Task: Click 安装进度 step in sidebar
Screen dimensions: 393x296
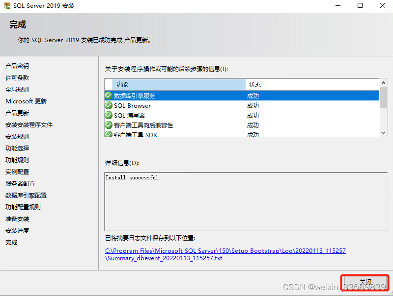Action: click(17, 230)
